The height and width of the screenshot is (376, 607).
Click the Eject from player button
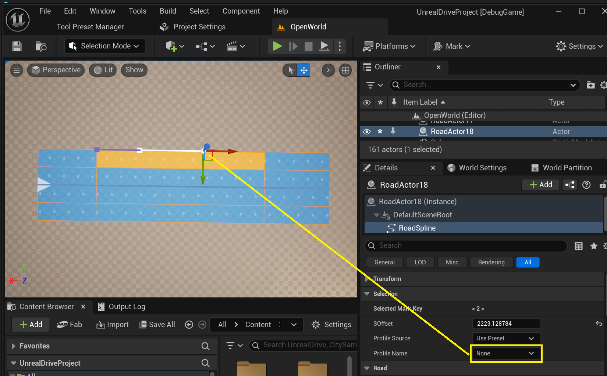pos(324,46)
